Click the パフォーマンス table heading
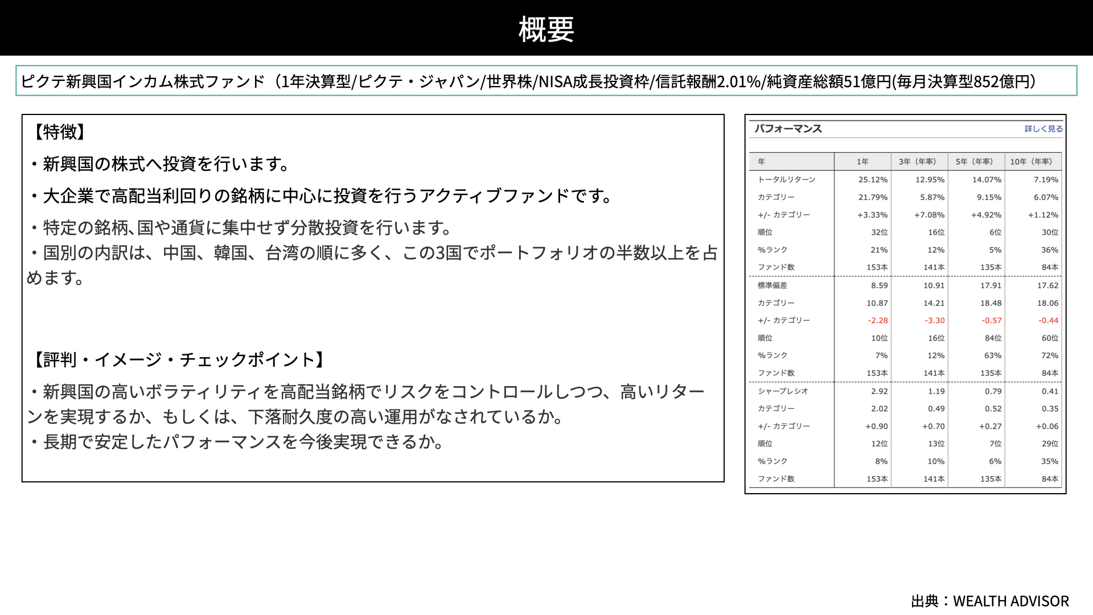1093x615 pixels. tap(788, 129)
